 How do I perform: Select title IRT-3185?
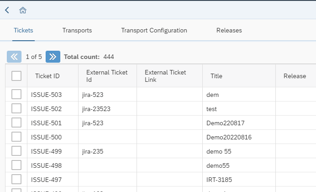(x=219, y=180)
